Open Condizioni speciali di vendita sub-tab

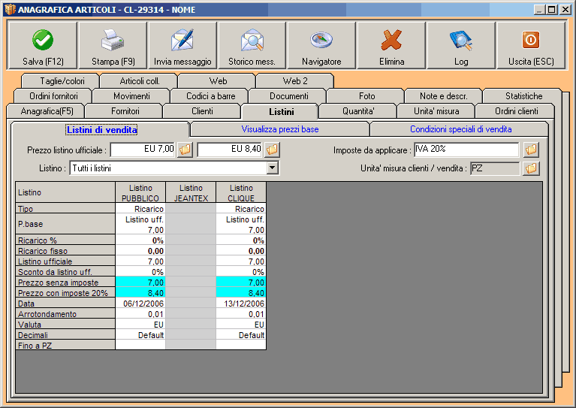click(460, 129)
